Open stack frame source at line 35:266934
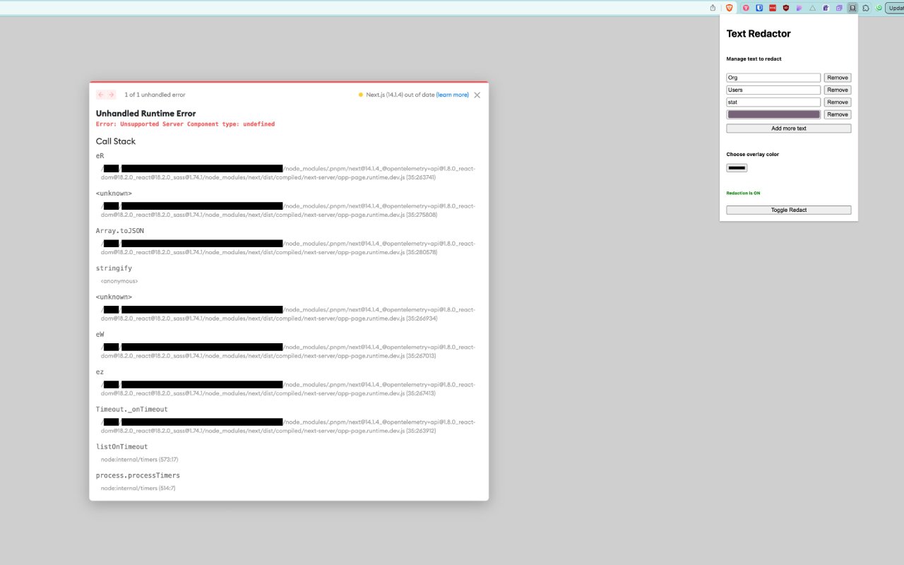 click(x=288, y=314)
